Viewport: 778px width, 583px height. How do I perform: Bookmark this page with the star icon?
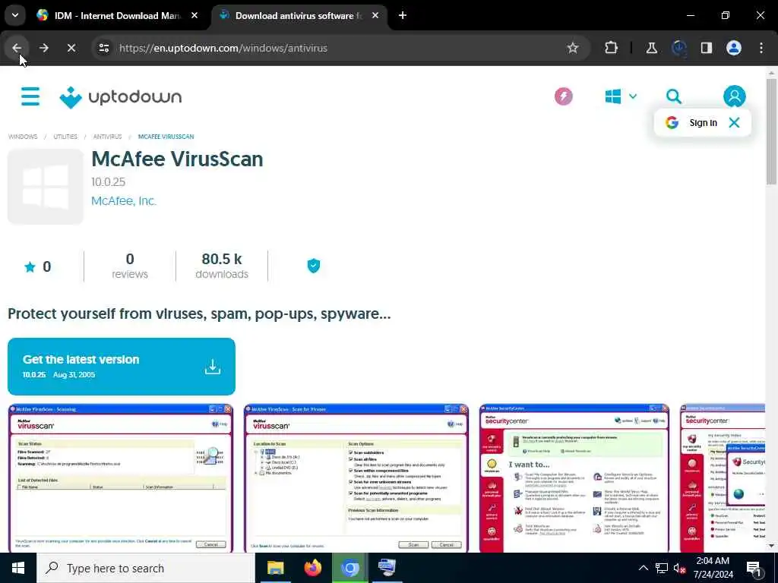pyautogui.click(x=573, y=48)
